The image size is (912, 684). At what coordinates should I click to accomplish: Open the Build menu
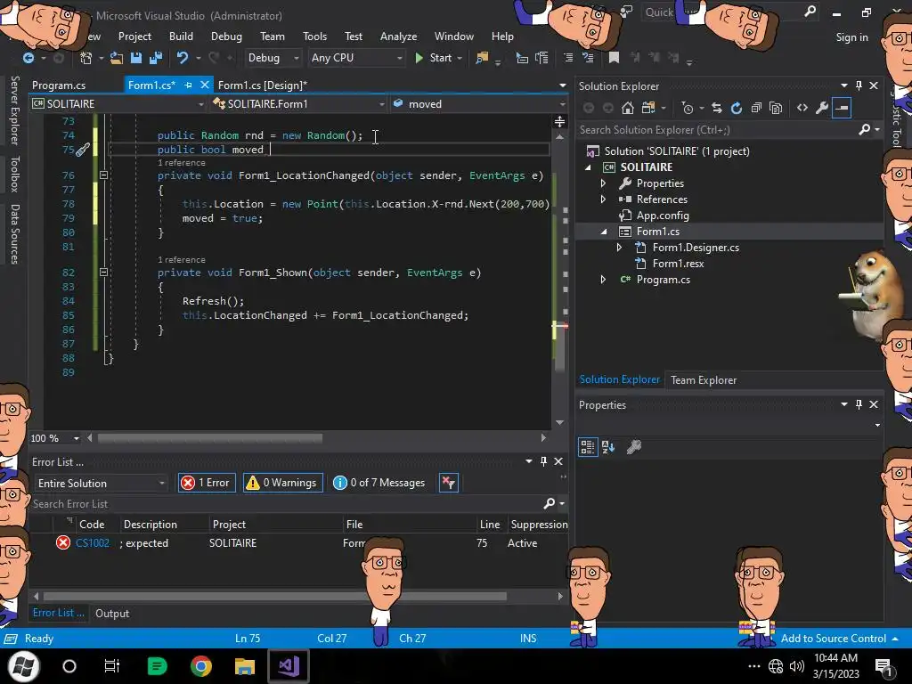pos(181,36)
